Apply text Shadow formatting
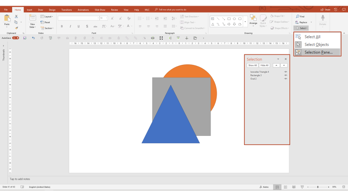Viewport: 348px width, 196px height. (x=87, y=26)
